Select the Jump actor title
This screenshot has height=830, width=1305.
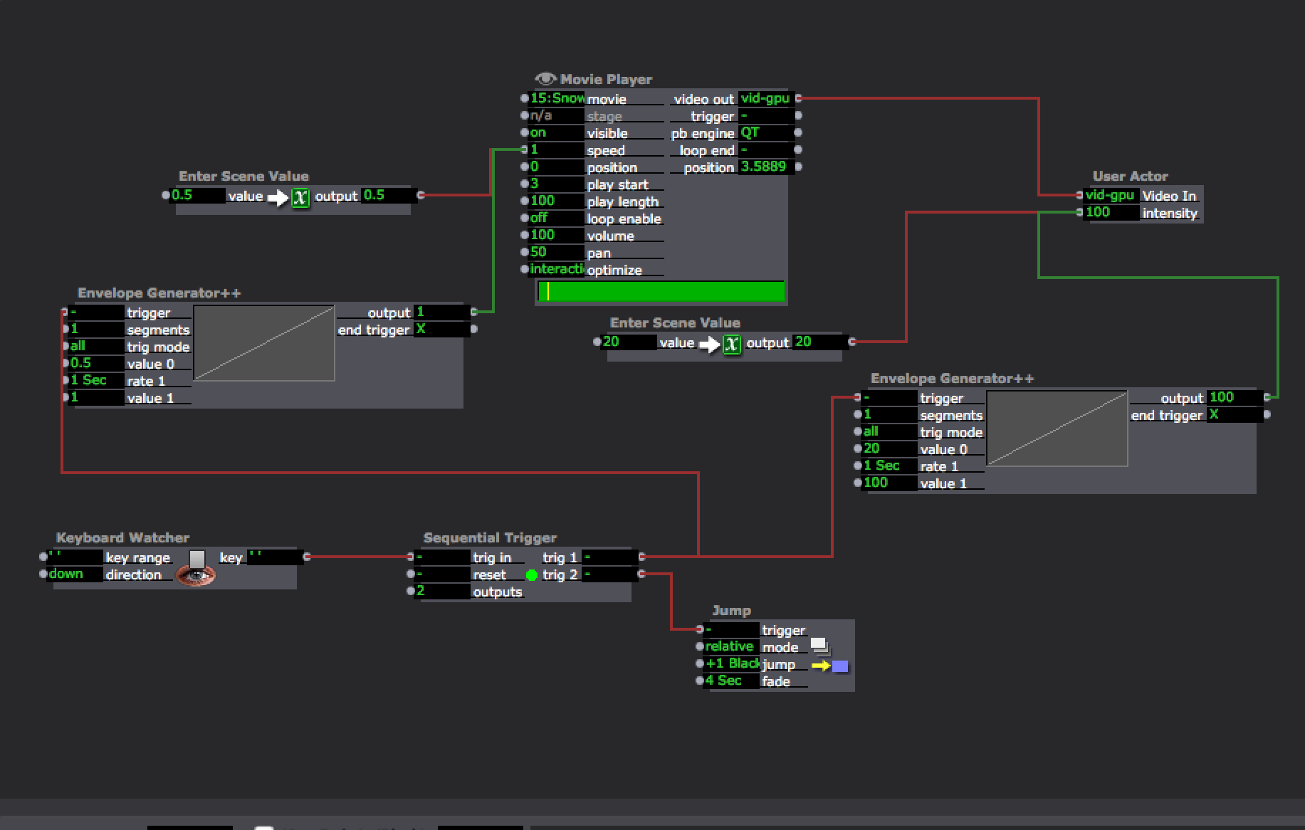click(x=731, y=610)
